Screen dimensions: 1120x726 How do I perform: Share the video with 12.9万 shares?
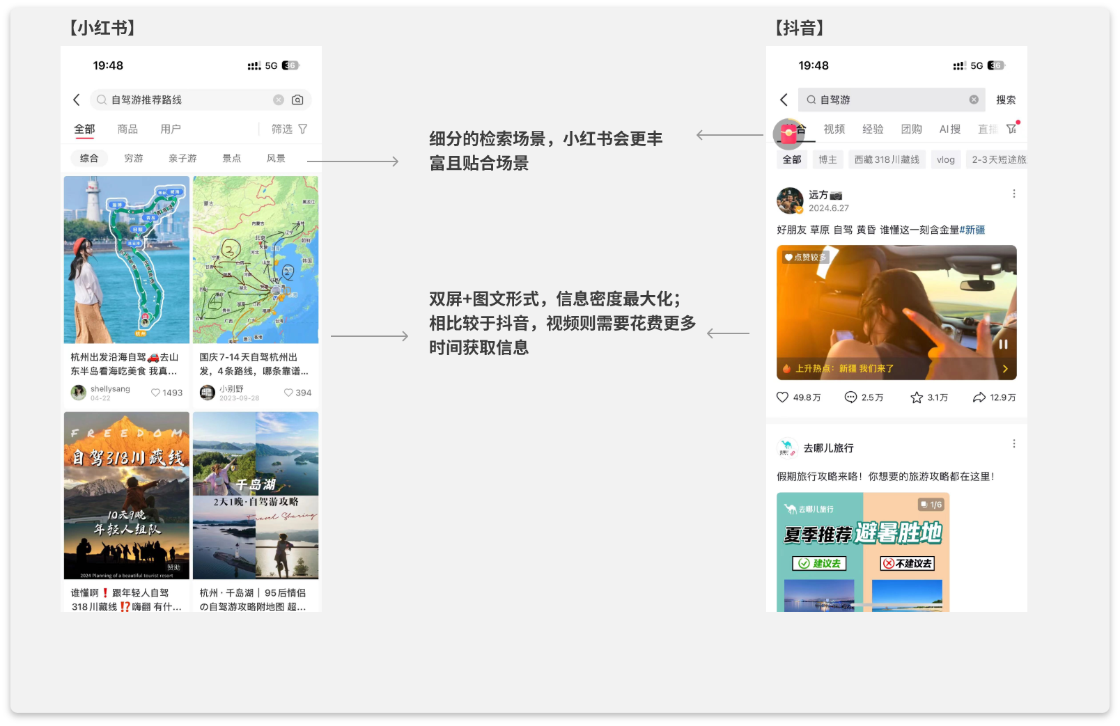coord(979,397)
